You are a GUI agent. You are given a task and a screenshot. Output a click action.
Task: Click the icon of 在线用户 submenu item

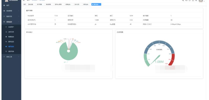pyautogui.click(x=6, y=27)
